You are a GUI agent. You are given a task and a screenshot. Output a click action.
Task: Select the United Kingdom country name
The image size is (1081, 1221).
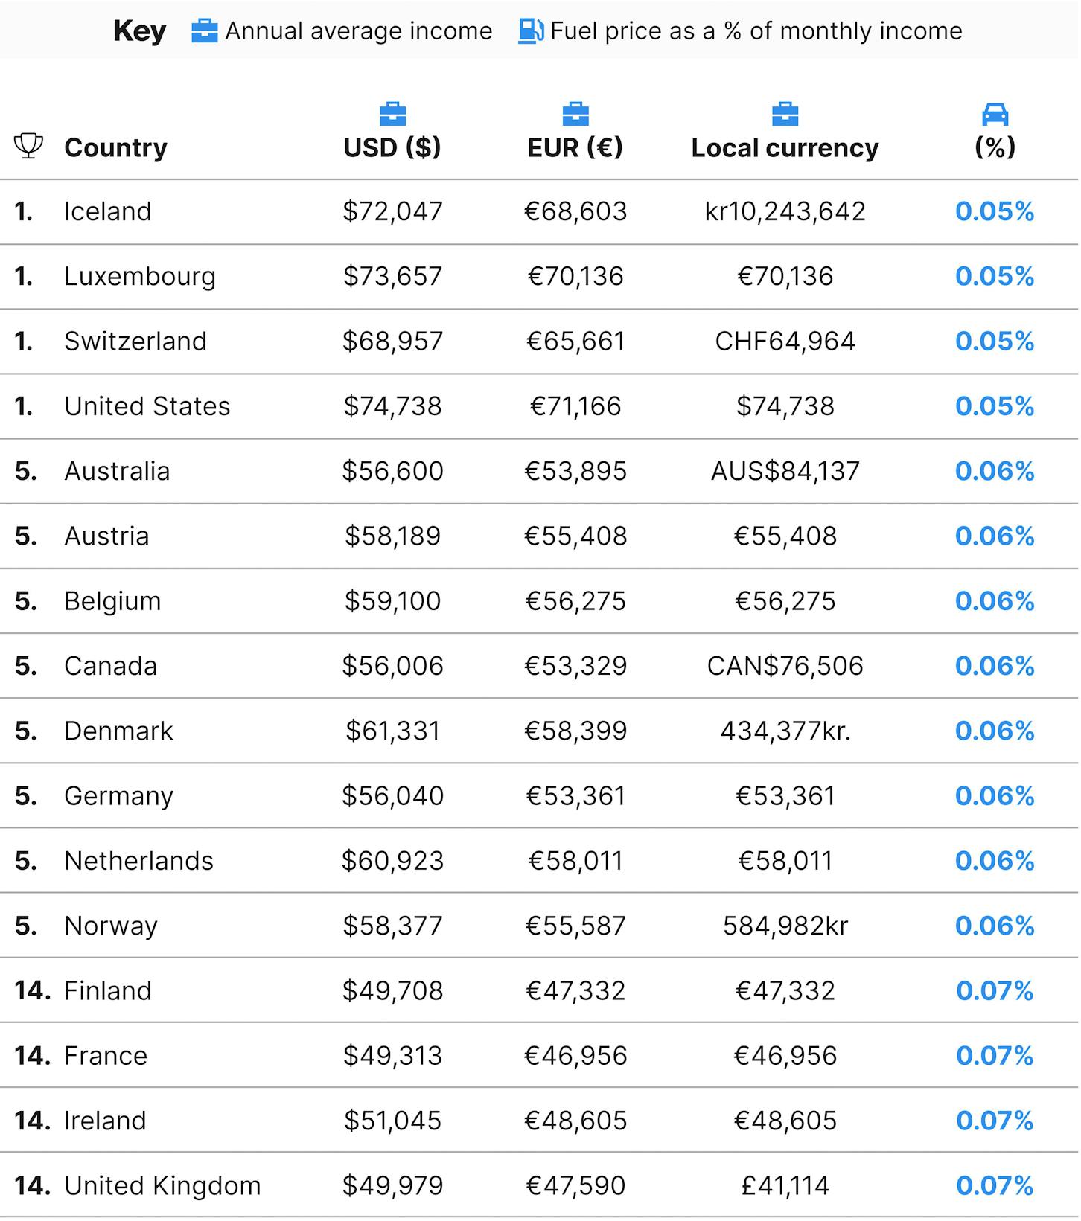click(x=163, y=1185)
